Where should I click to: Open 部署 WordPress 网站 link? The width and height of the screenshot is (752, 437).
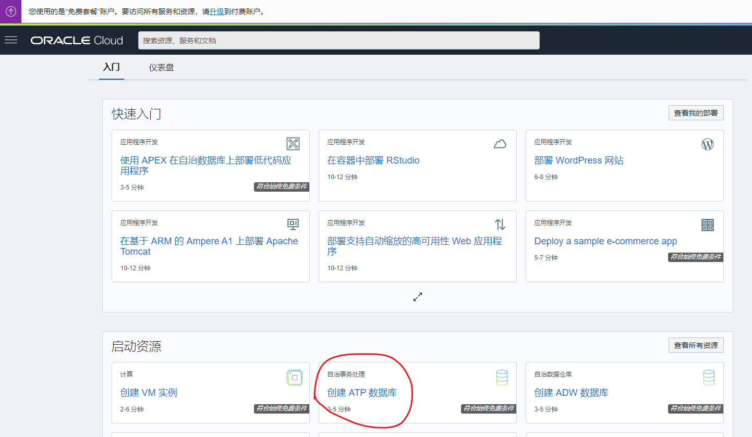click(x=579, y=160)
